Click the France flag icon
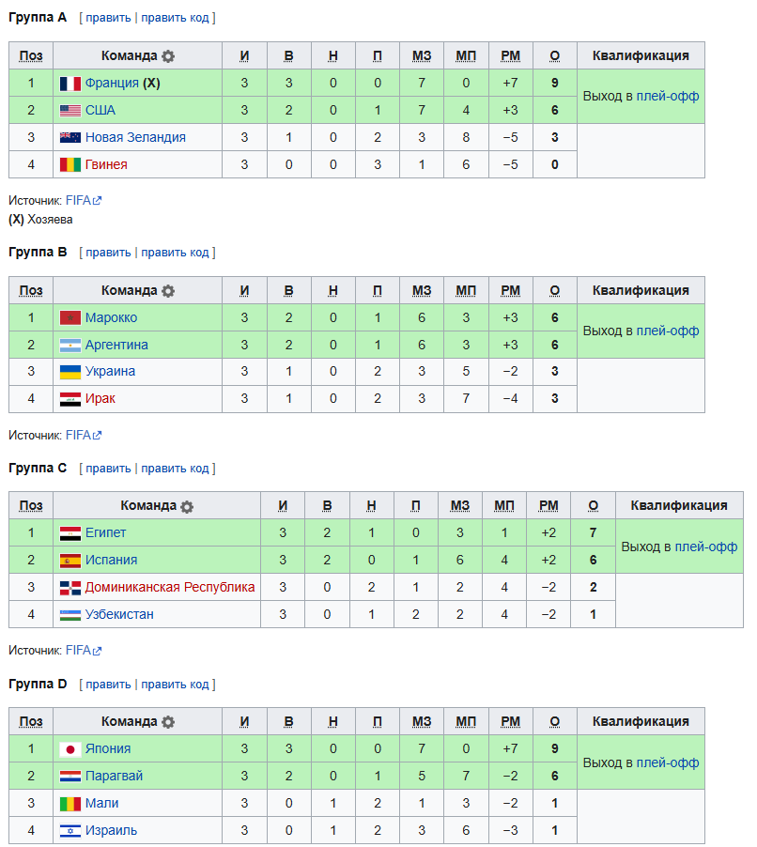This screenshot has width=757, height=847. click(x=70, y=84)
